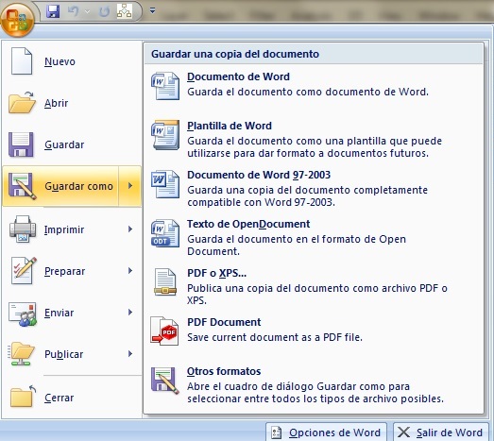Click description 'Save current document as a PDF file.'
Image resolution: width=494 pixels, height=441 pixels.
275,337
